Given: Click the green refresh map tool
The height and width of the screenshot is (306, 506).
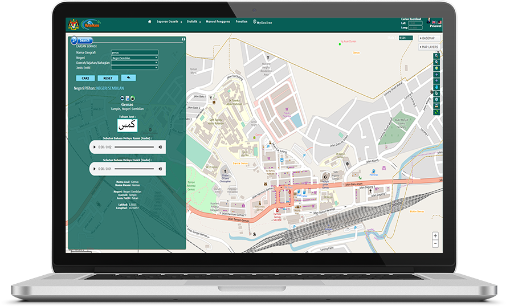Looking at the screenshot, I should tap(436, 112).
